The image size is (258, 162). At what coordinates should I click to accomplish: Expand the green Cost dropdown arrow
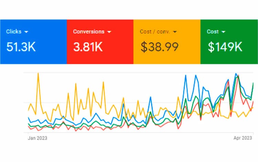pos(224,32)
